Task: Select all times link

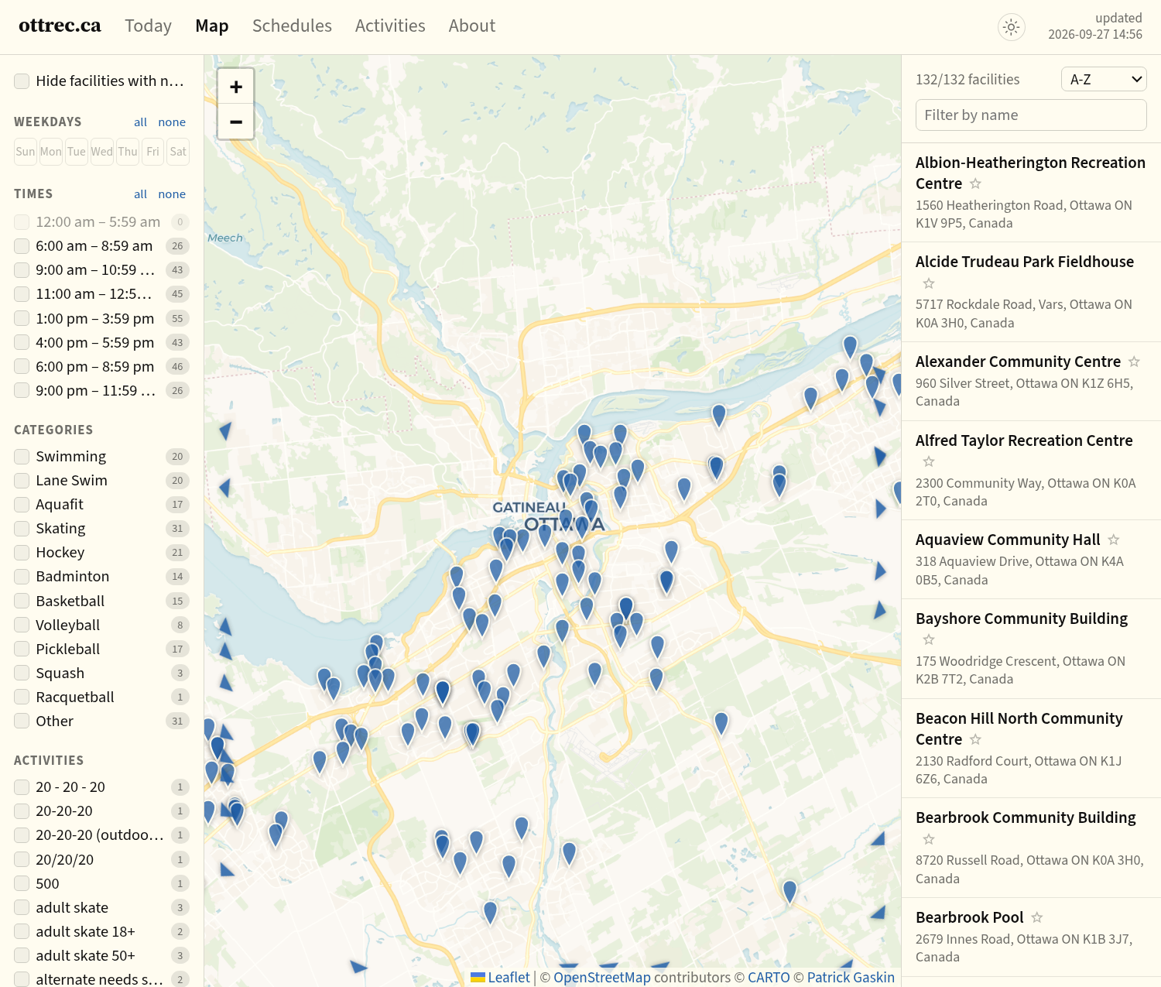Action: click(140, 194)
